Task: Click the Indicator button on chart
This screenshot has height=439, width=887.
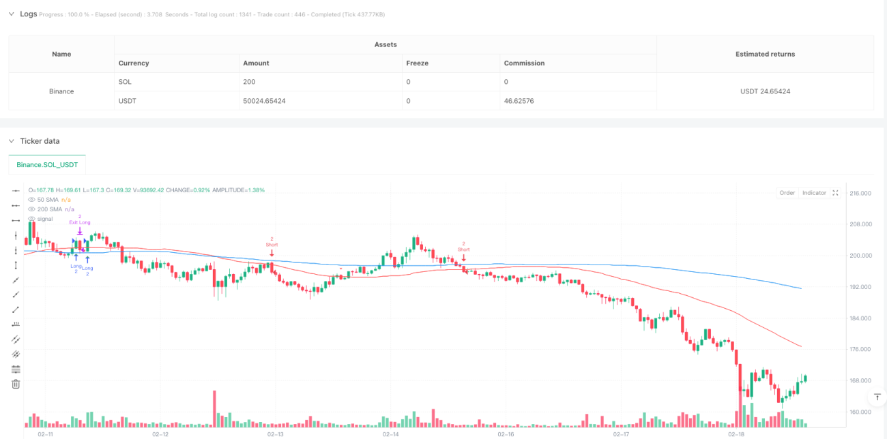Action: [x=814, y=193]
